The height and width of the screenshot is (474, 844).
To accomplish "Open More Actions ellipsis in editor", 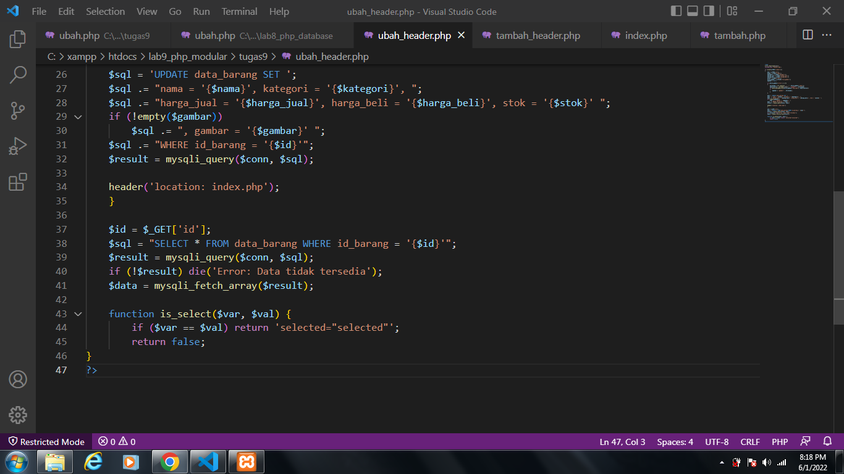I will 827,35.
